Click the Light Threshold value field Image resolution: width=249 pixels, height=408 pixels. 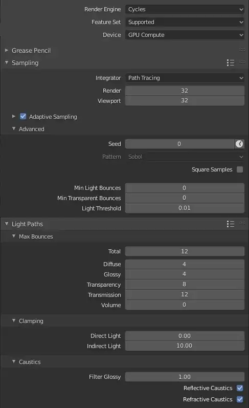tap(185, 208)
